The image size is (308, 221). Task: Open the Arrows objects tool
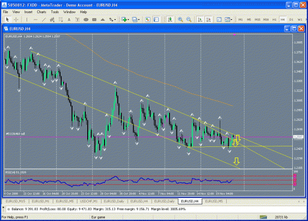(111, 19)
